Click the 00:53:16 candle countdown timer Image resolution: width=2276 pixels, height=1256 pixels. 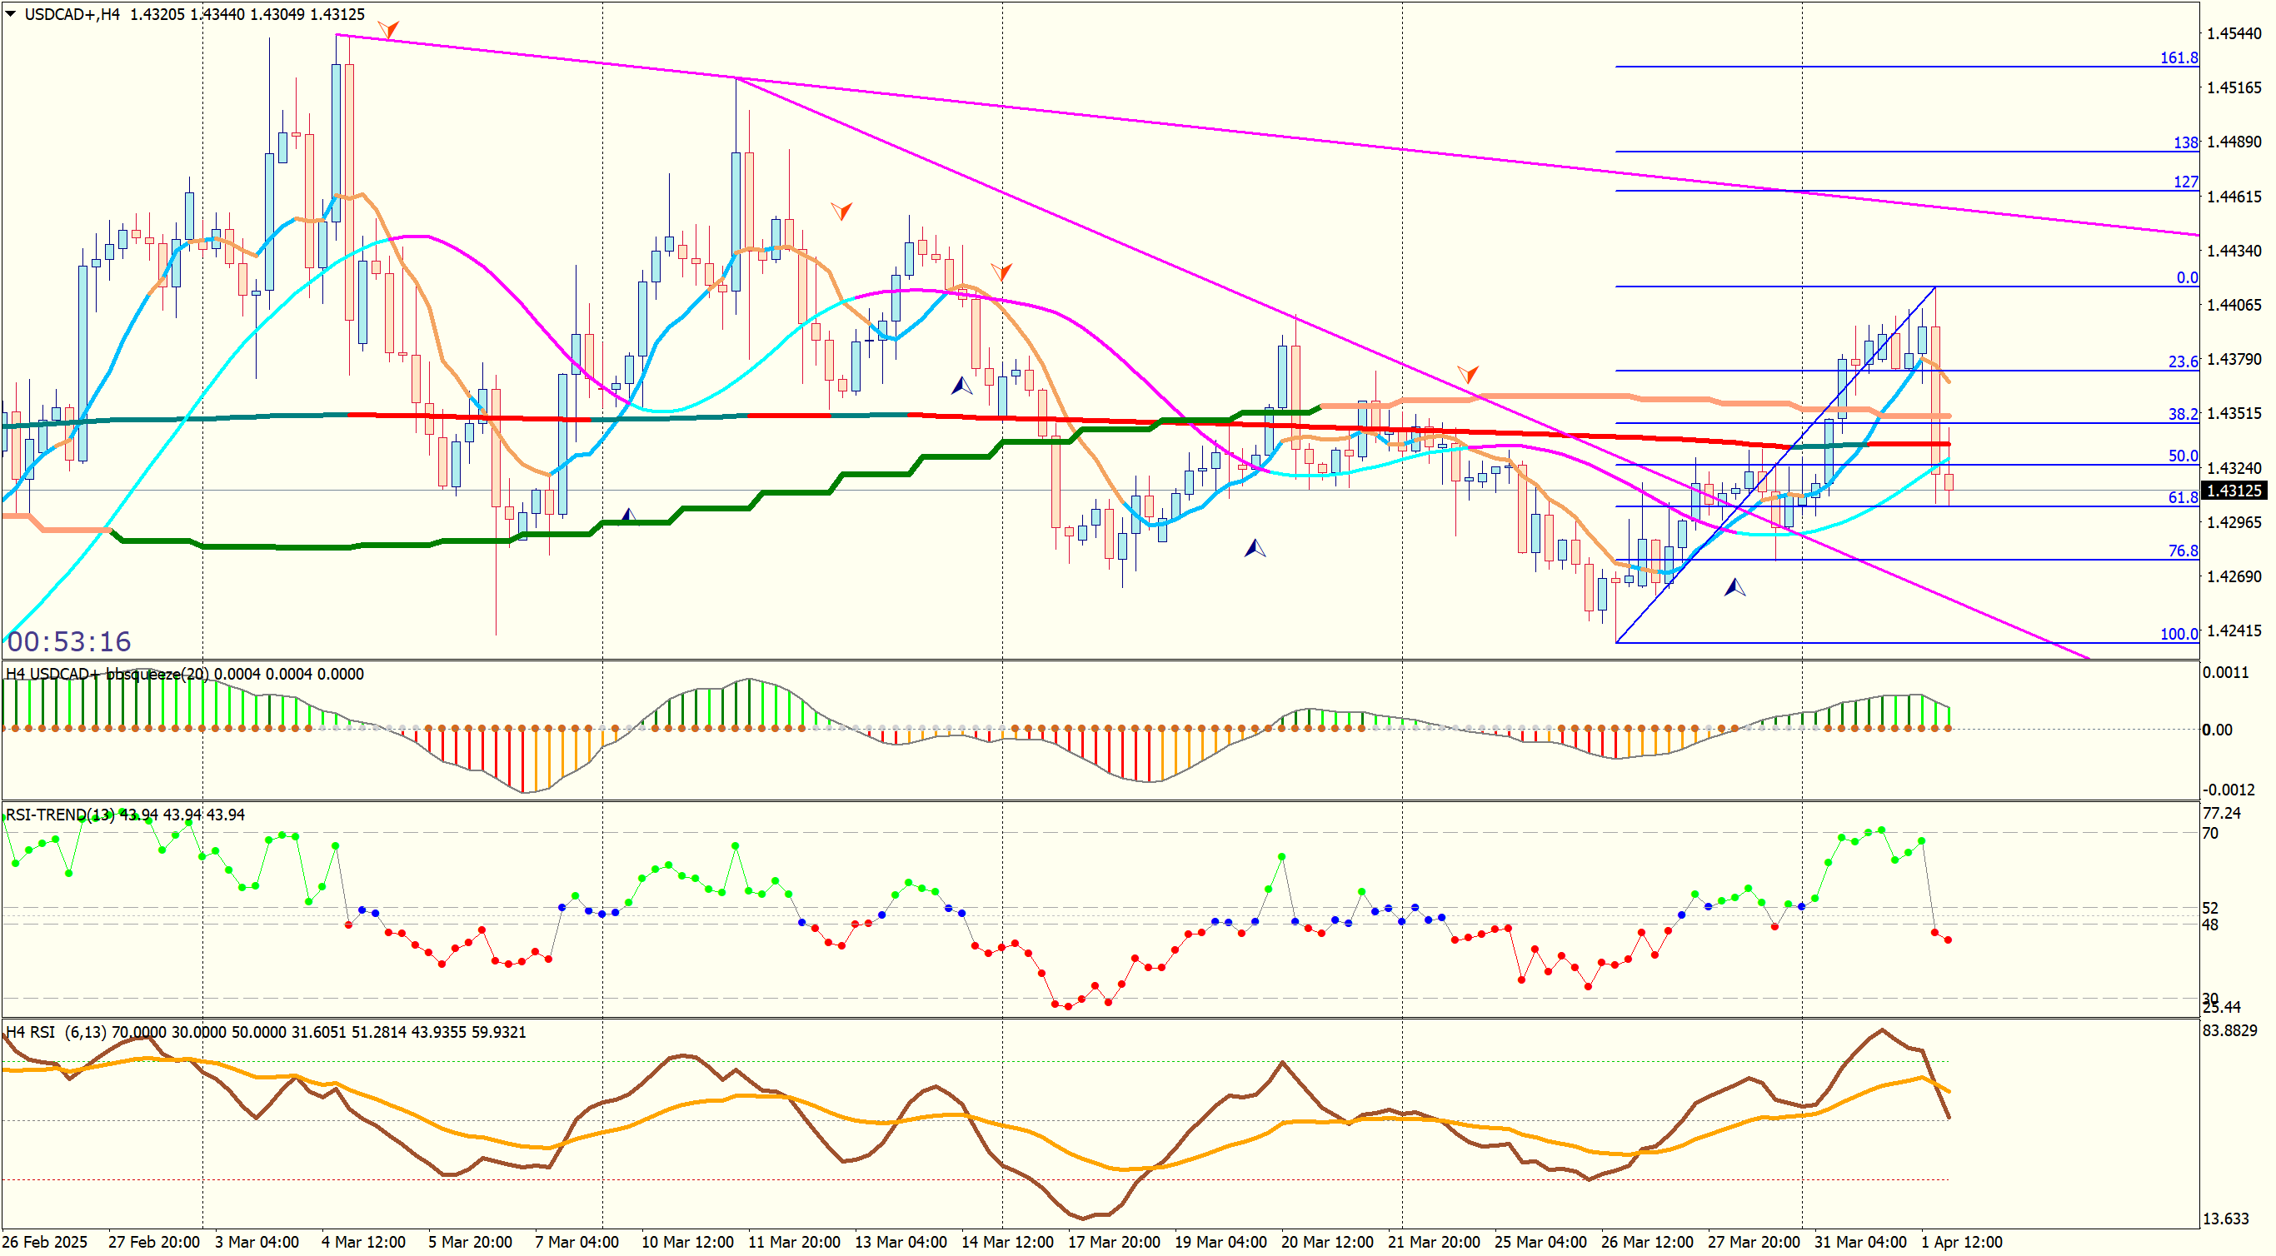coord(69,642)
